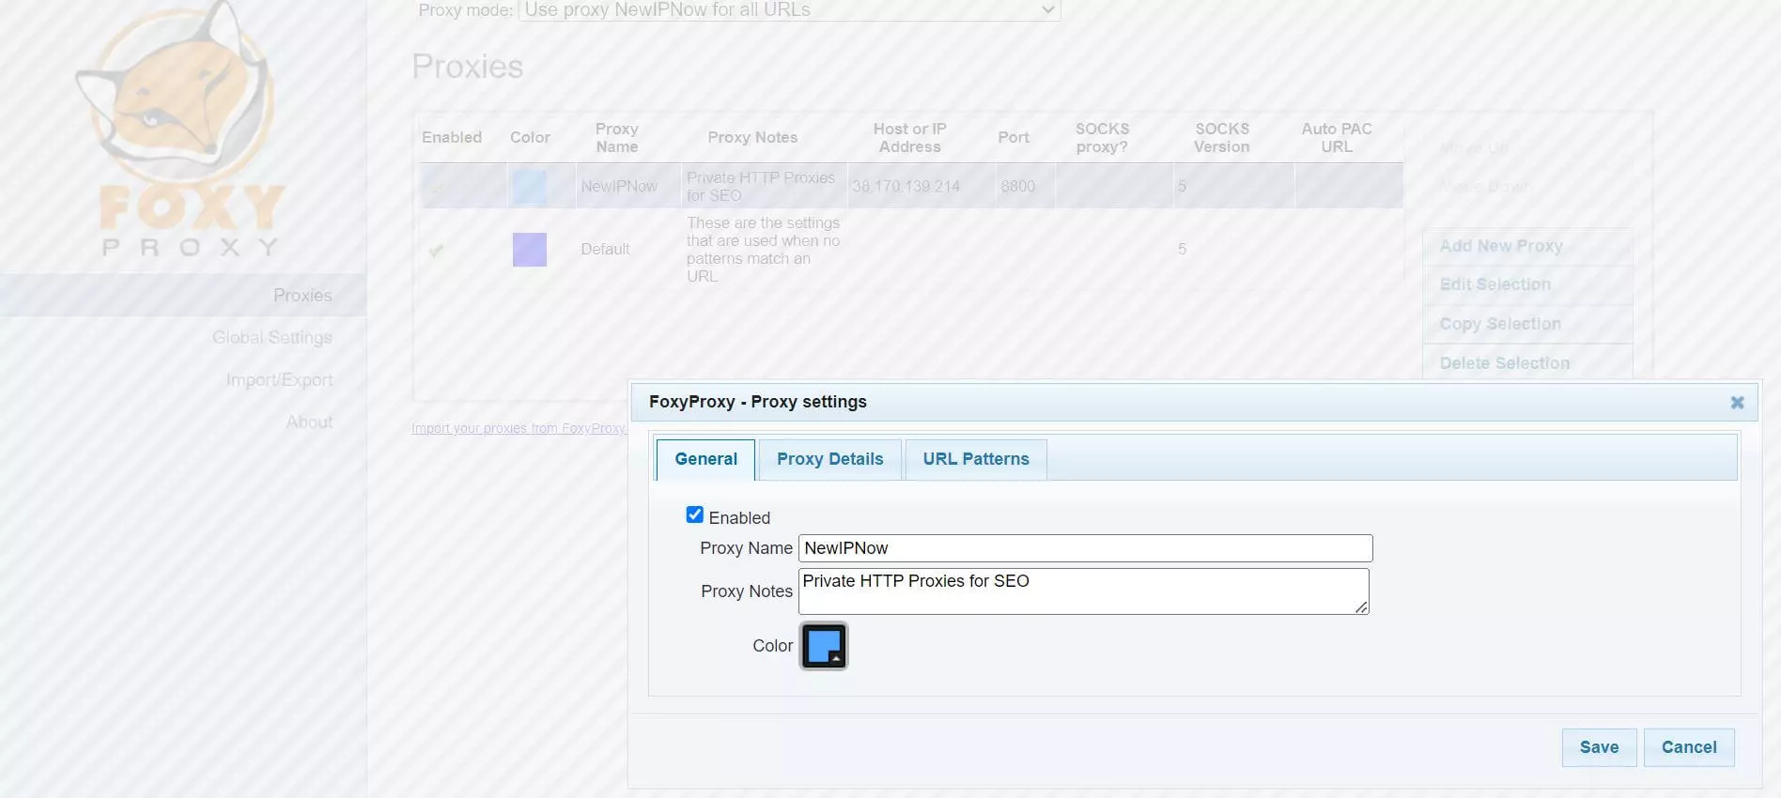Click the Auto PAC URL column header
Image resolution: width=1781 pixels, height=798 pixels.
point(1337,137)
